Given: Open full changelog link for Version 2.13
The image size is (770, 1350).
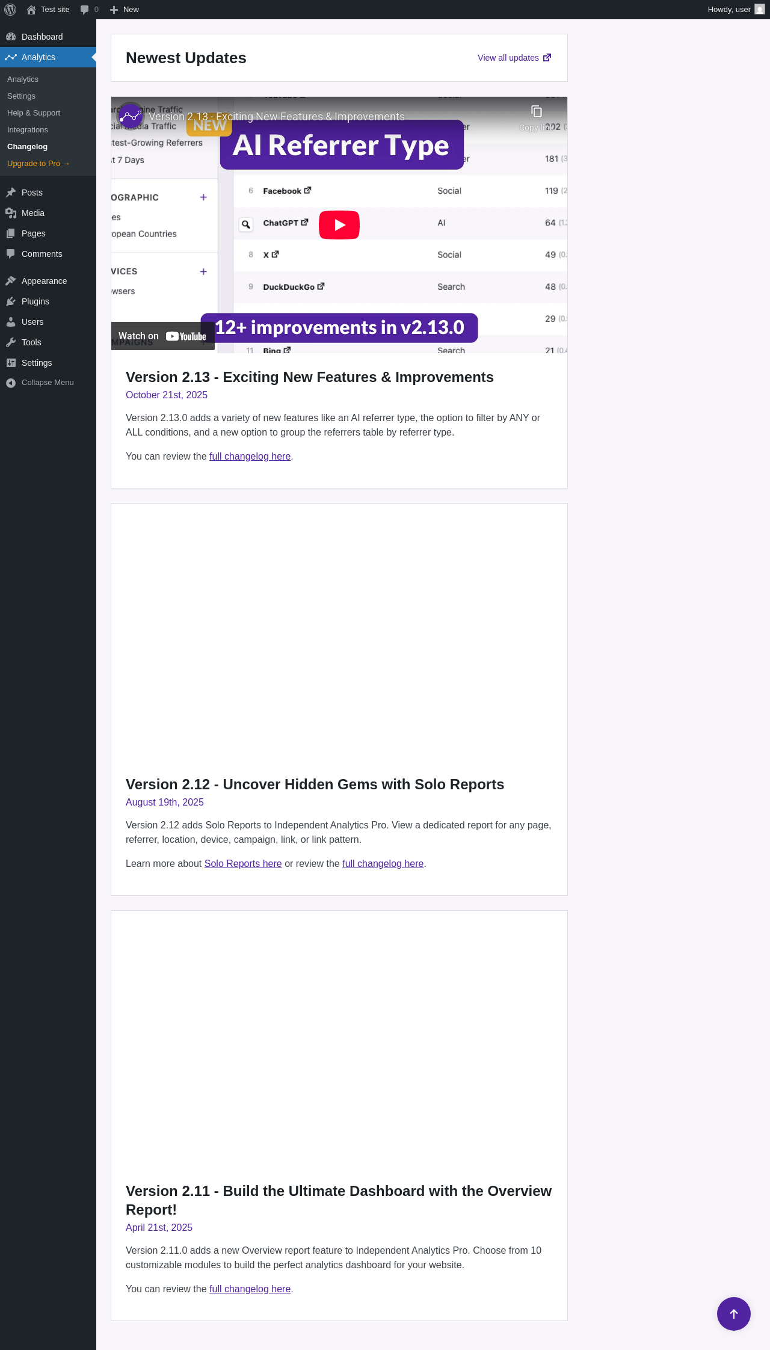Looking at the screenshot, I should point(250,456).
